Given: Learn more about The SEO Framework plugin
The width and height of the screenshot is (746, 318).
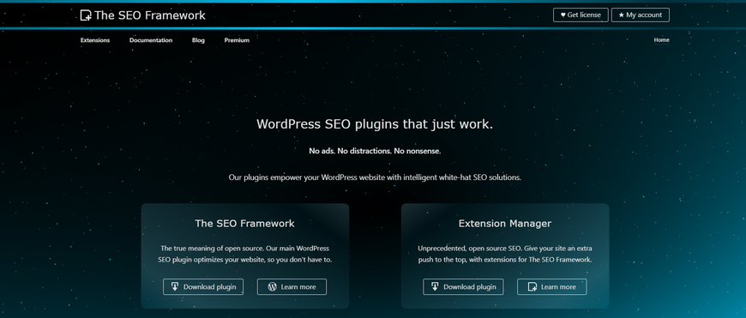Looking at the screenshot, I should pyautogui.click(x=292, y=286).
